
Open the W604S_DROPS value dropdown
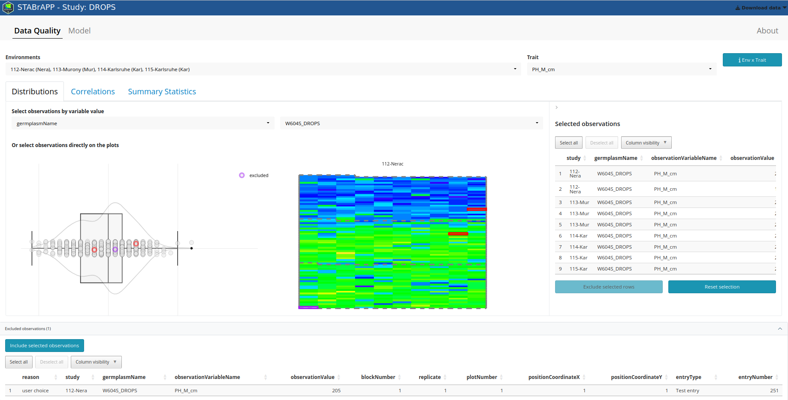click(x=411, y=123)
